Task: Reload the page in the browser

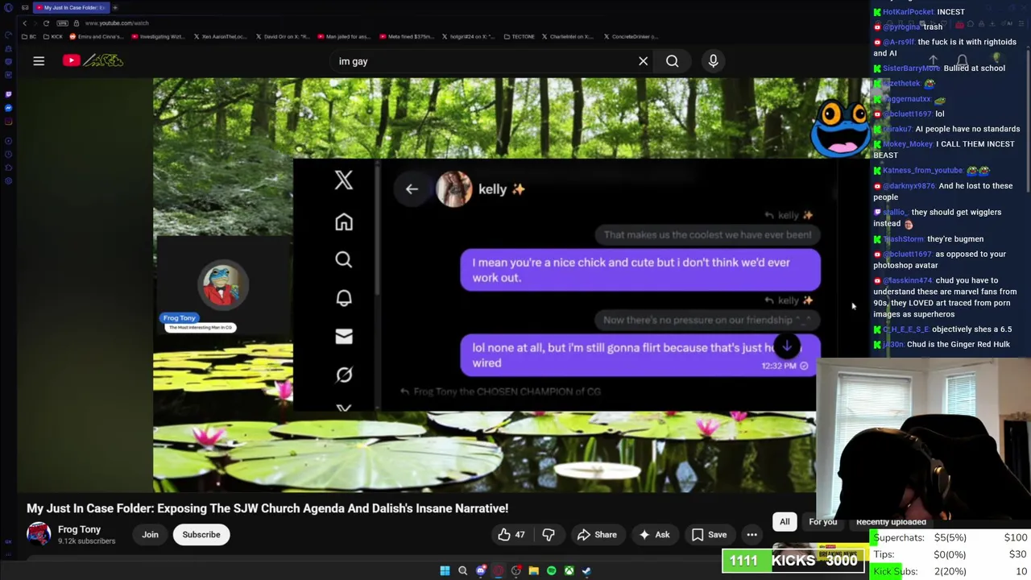Action: (46, 23)
